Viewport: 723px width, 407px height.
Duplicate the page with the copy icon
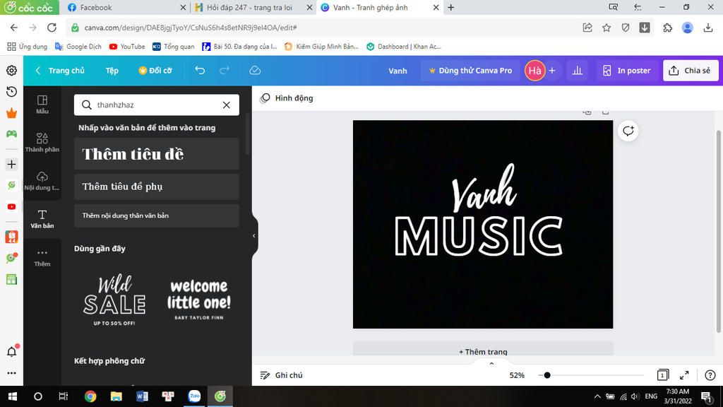(587, 112)
